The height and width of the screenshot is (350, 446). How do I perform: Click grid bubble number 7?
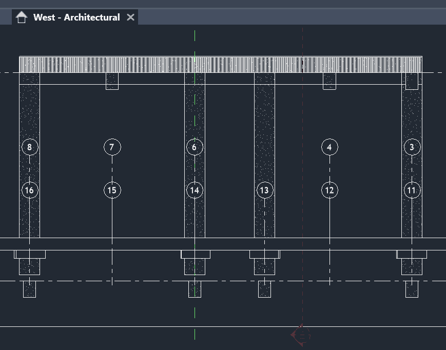pos(112,147)
